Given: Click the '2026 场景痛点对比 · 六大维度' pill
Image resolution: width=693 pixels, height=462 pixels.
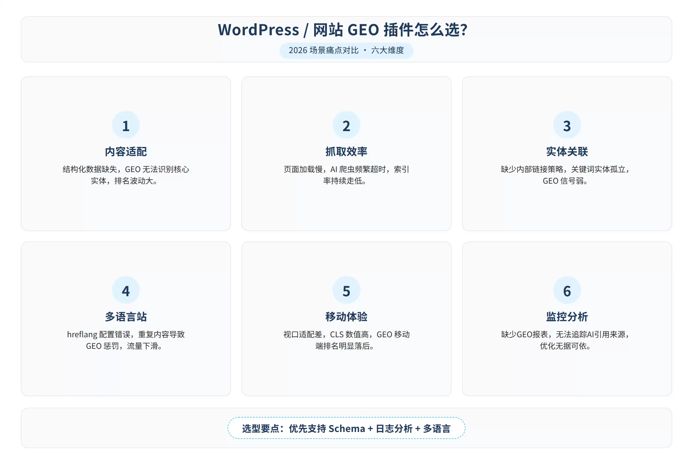Looking at the screenshot, I should click(346, 50).
